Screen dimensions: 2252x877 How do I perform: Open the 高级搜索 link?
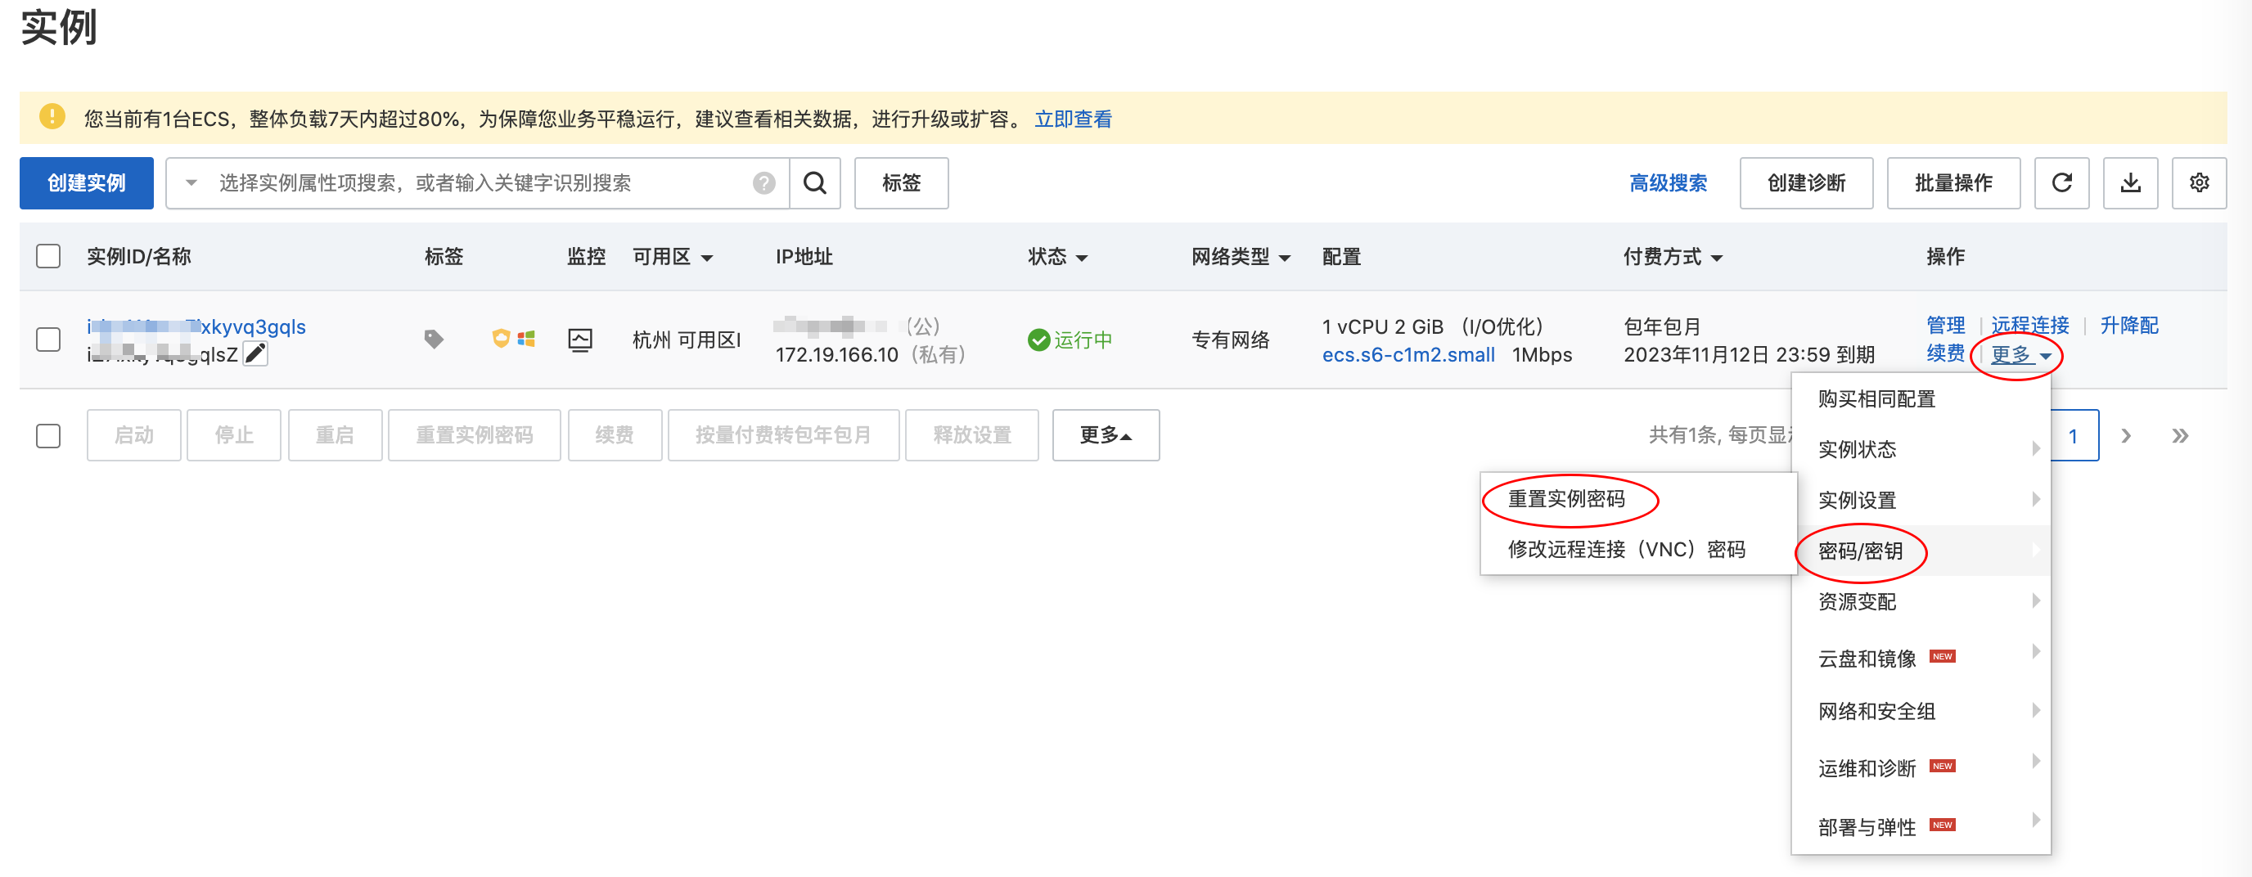pos(1668,182)
